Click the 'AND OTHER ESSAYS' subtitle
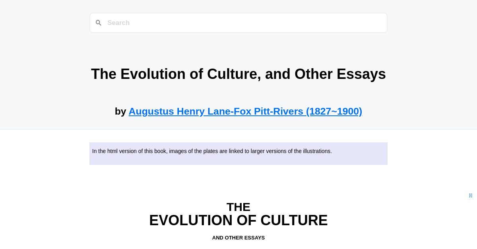The height and width of the screenshot is (249, 477). [238, 238]
